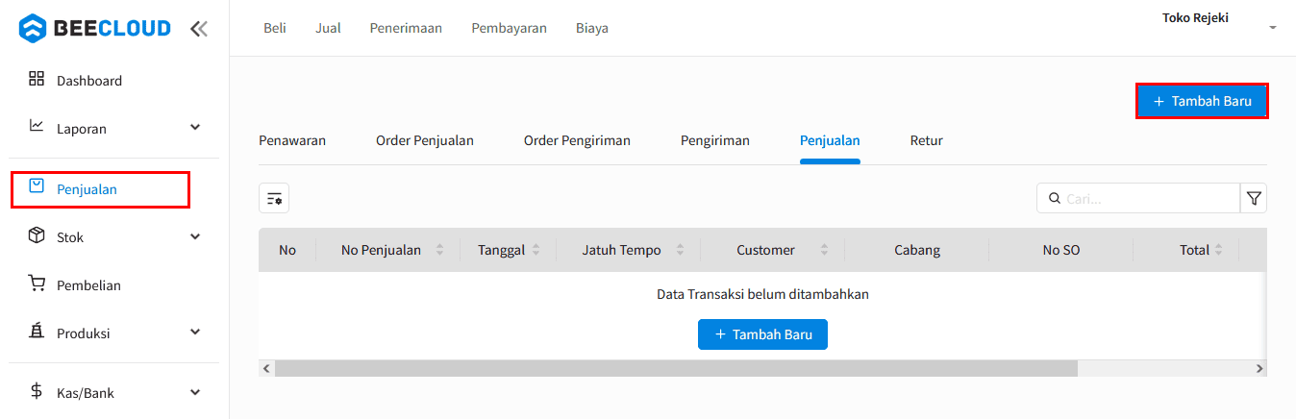Open table column settings icon

point(274,198)
